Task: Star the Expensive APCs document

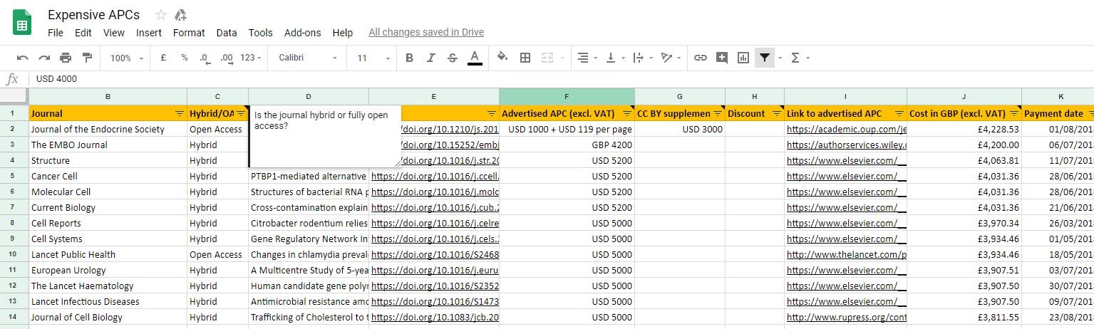Action: [x=161, y=15]
